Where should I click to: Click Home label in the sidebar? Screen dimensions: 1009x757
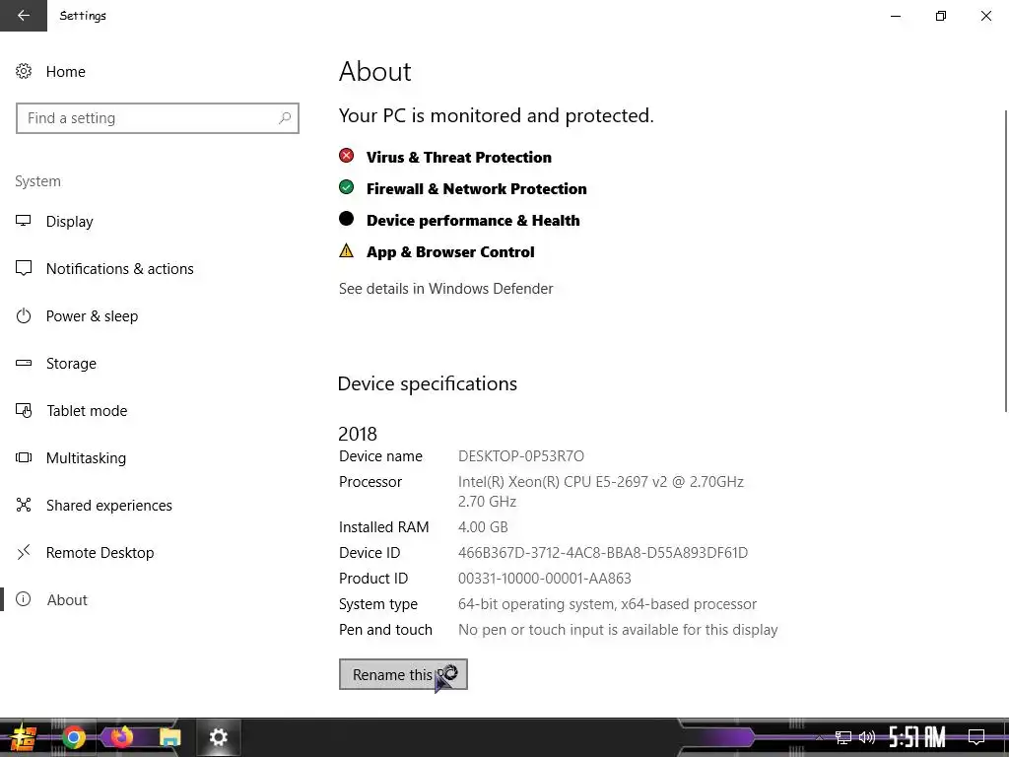click(66, 71)
